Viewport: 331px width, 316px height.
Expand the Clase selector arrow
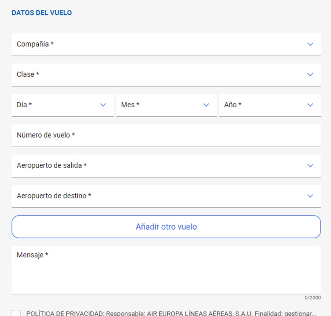click(x=310, y=75)
